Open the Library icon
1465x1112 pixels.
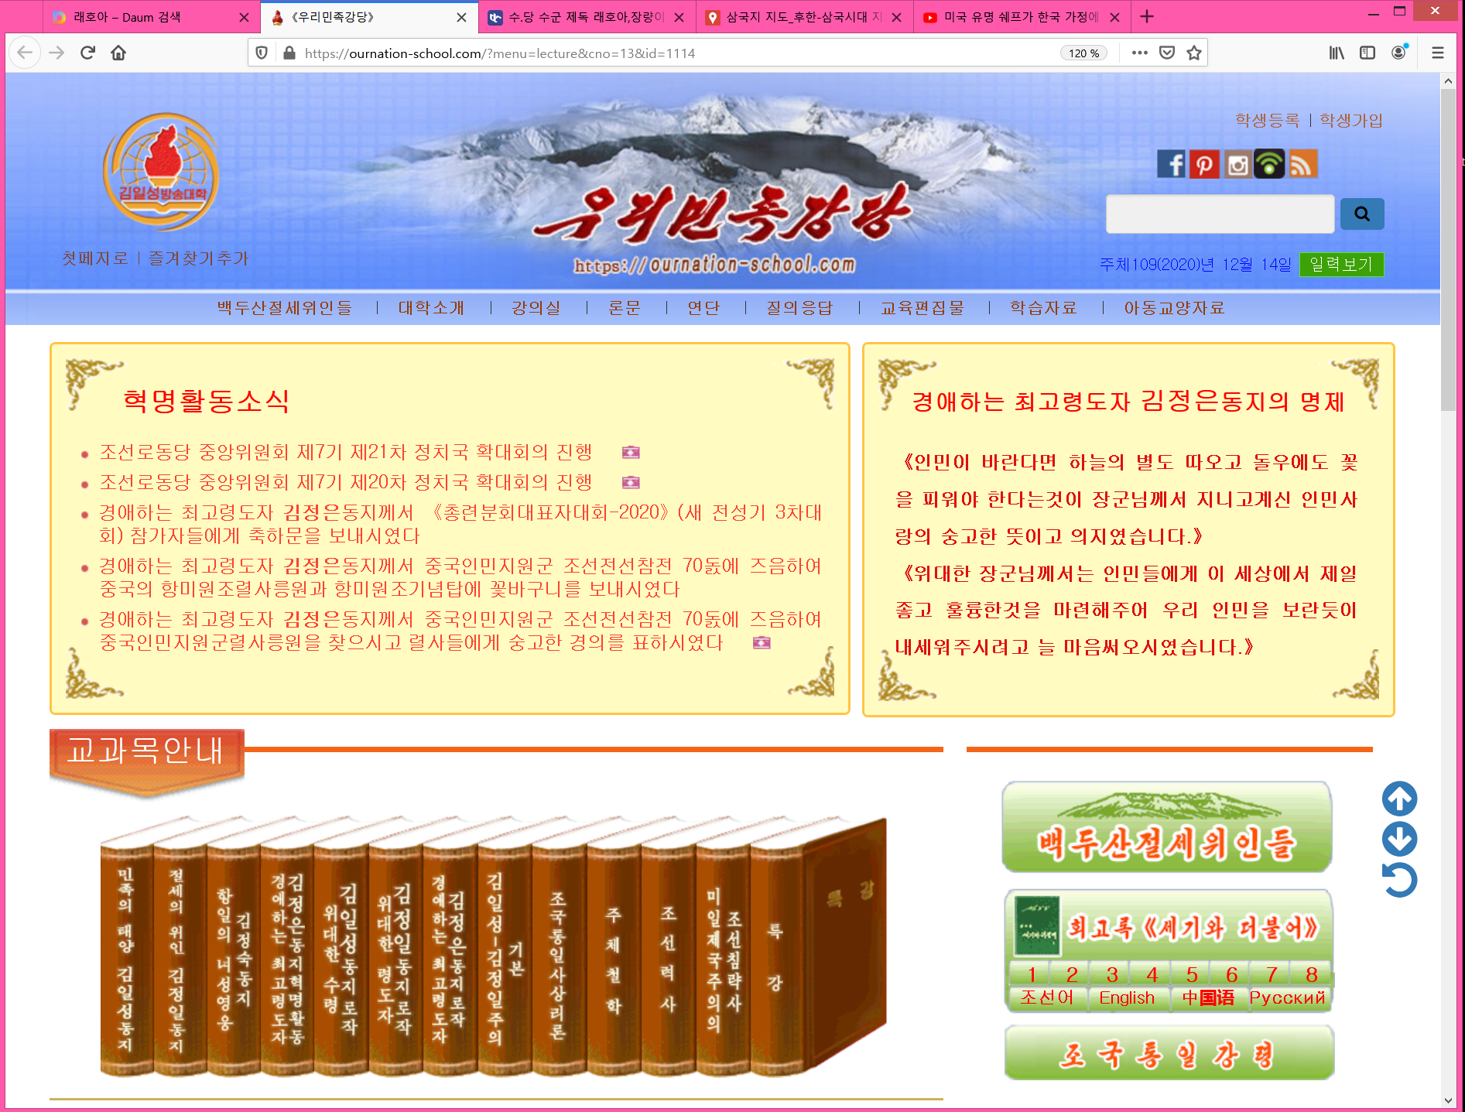pyautogui.click(x=1337, y=53)
